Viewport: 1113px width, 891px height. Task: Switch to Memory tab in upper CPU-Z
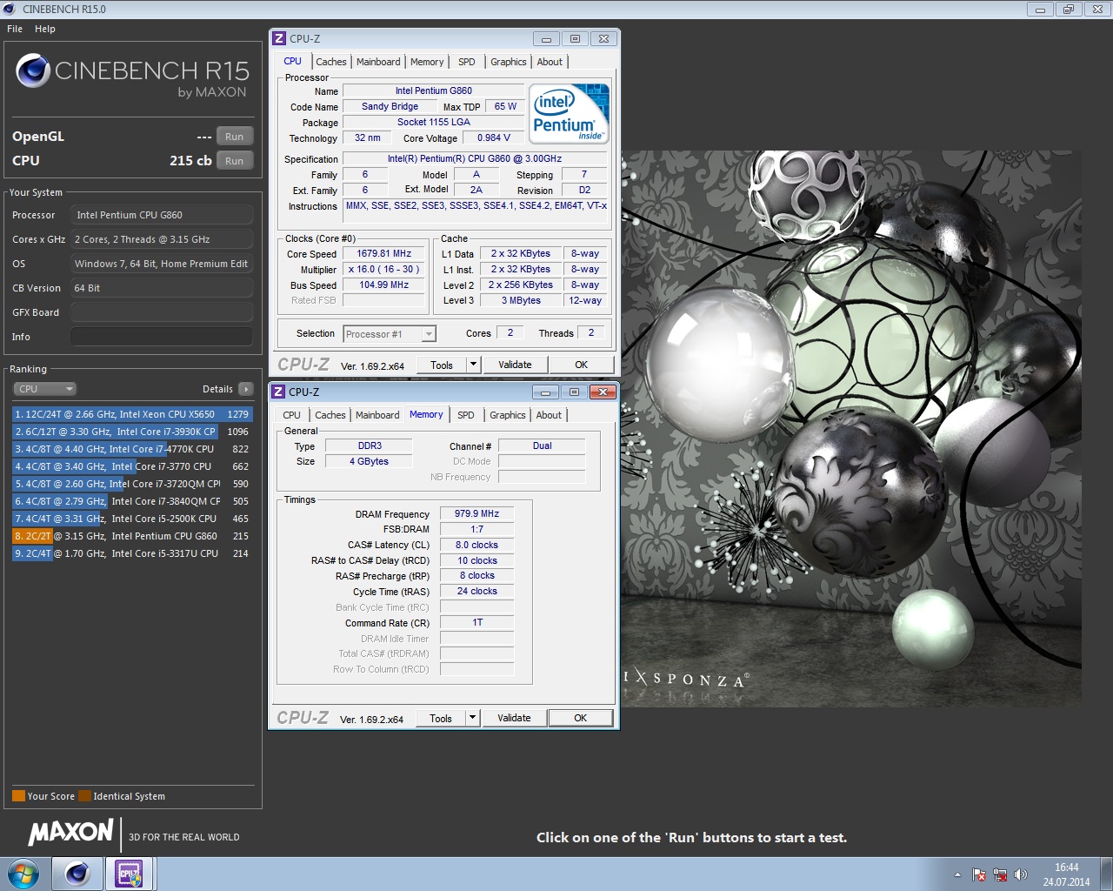(x=427, y=62)
